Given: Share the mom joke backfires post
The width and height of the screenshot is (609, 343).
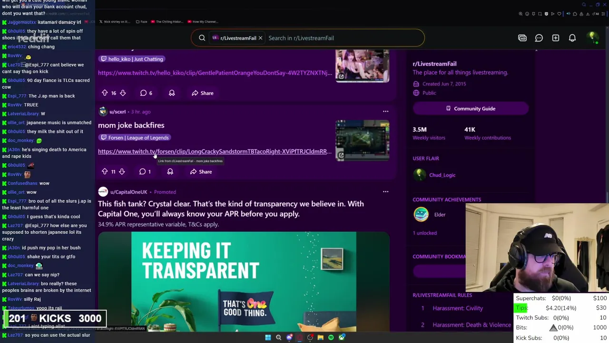Looking at the screenshot, I should tap(201, 171).
